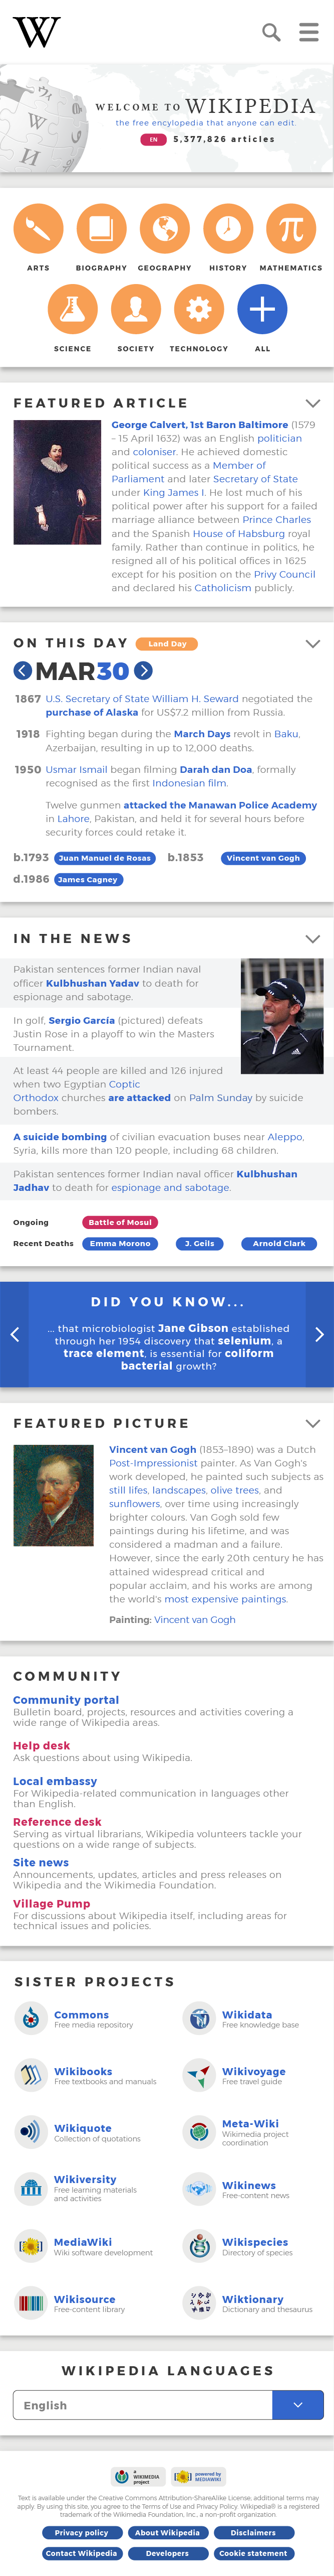This screenshot has width=334, height=2576.
Task: Show next Did You Know fact
Action: (x=319, y=1334)
